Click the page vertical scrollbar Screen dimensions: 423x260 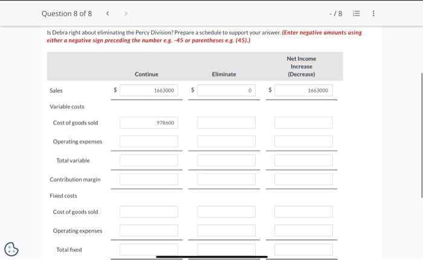coord(422,135)
